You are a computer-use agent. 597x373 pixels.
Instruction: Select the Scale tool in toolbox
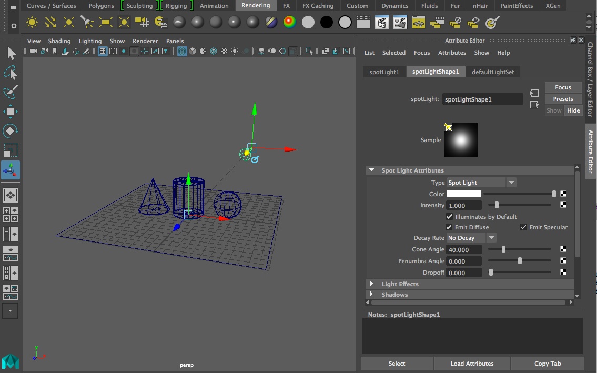coord(10,150)
